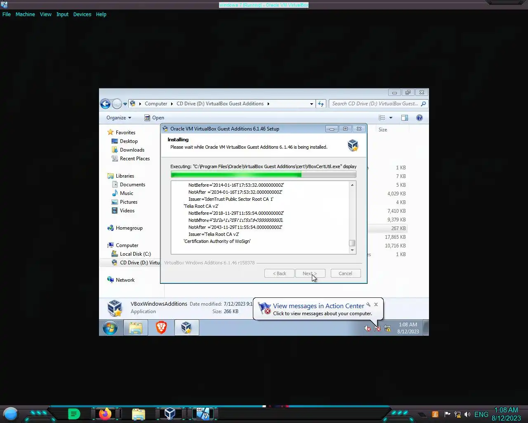
Task: Click the VirtualBox installer taskbar icon
Action: 186,328
